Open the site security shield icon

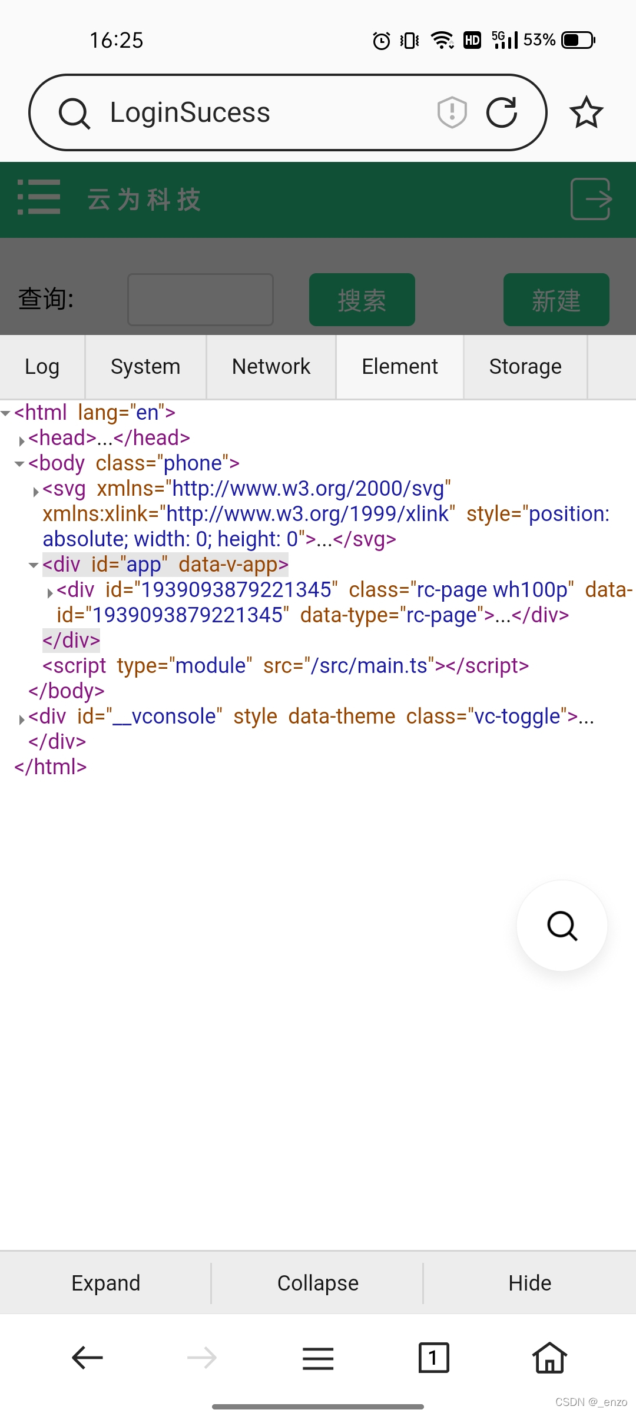[x=452, y=112]
